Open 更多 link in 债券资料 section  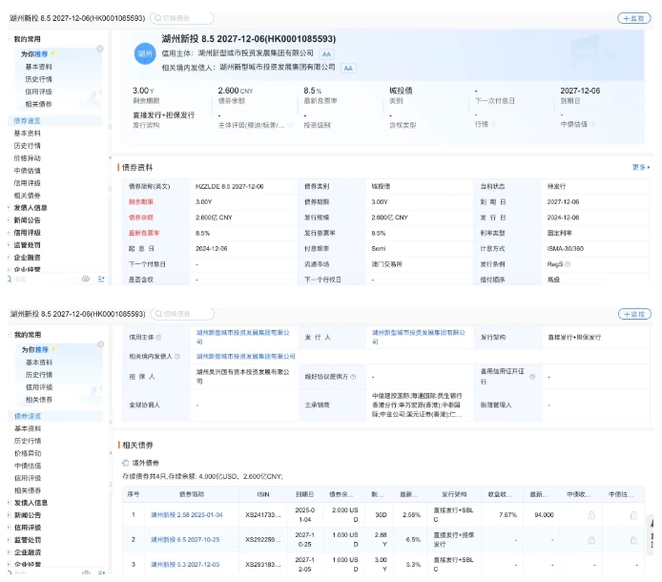[641, 167]
